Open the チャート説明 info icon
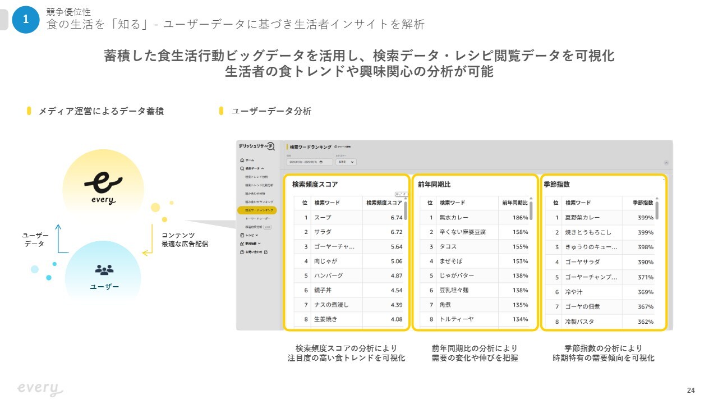This screenshot has width=718, height=404. point(336,146)
